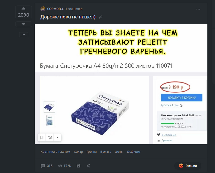Image resolution: width=215 pixels, height=173 pixels.
Task: Upvote the post with the up arrow
Action: 24,9
